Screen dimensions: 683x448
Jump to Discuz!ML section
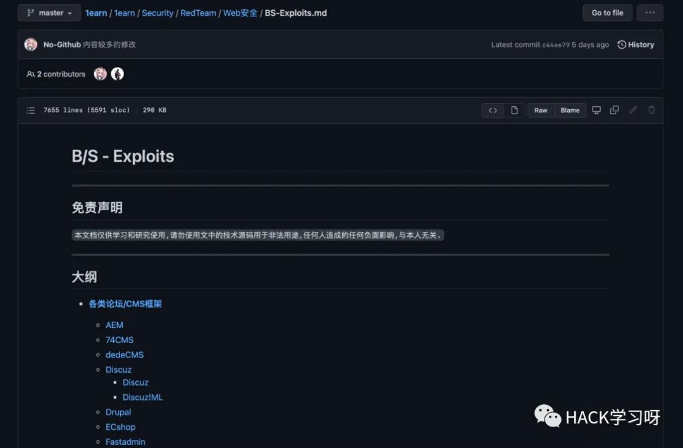tap(142, 397)
